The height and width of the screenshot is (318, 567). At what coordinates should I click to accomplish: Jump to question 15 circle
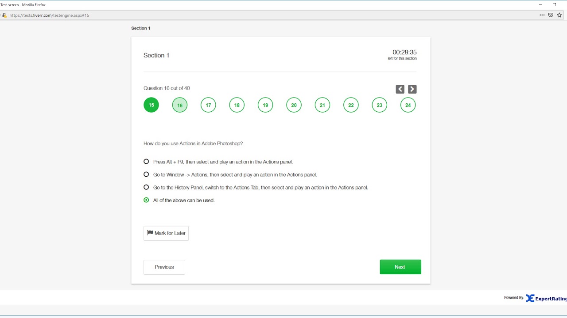pos(151,105)
